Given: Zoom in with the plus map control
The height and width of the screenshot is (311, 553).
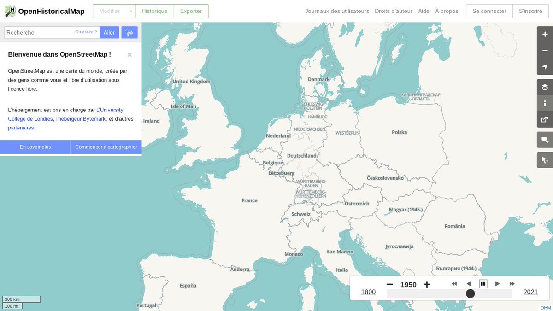Looking at the screenshot, I should click(545, 35).
